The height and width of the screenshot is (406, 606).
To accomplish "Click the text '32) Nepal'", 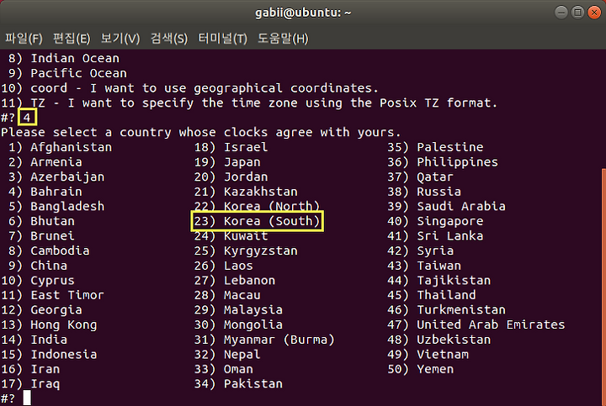I will coord(227,354).
